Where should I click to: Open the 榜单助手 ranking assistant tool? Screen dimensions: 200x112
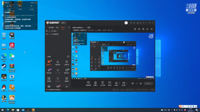pos(66,71)
